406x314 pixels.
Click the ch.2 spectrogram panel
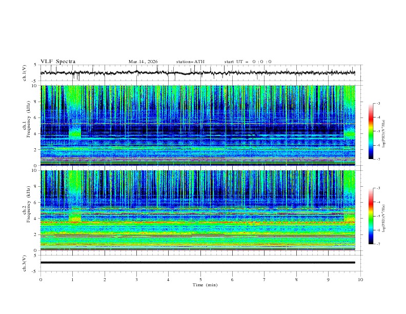197,210
